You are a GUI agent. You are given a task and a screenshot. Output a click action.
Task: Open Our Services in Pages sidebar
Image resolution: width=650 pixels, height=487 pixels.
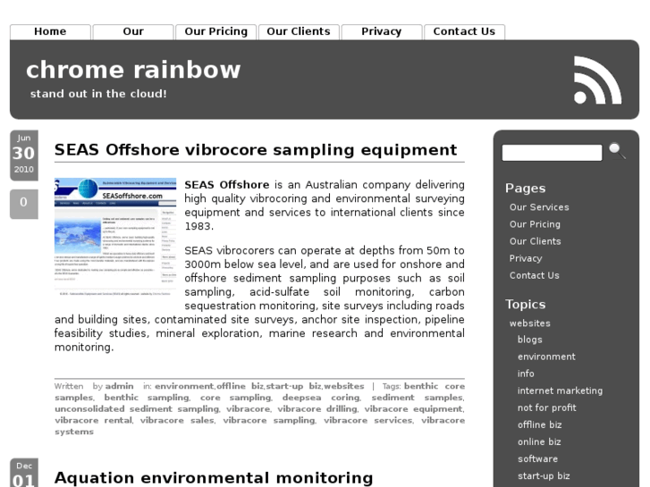[x=539, y=207]
